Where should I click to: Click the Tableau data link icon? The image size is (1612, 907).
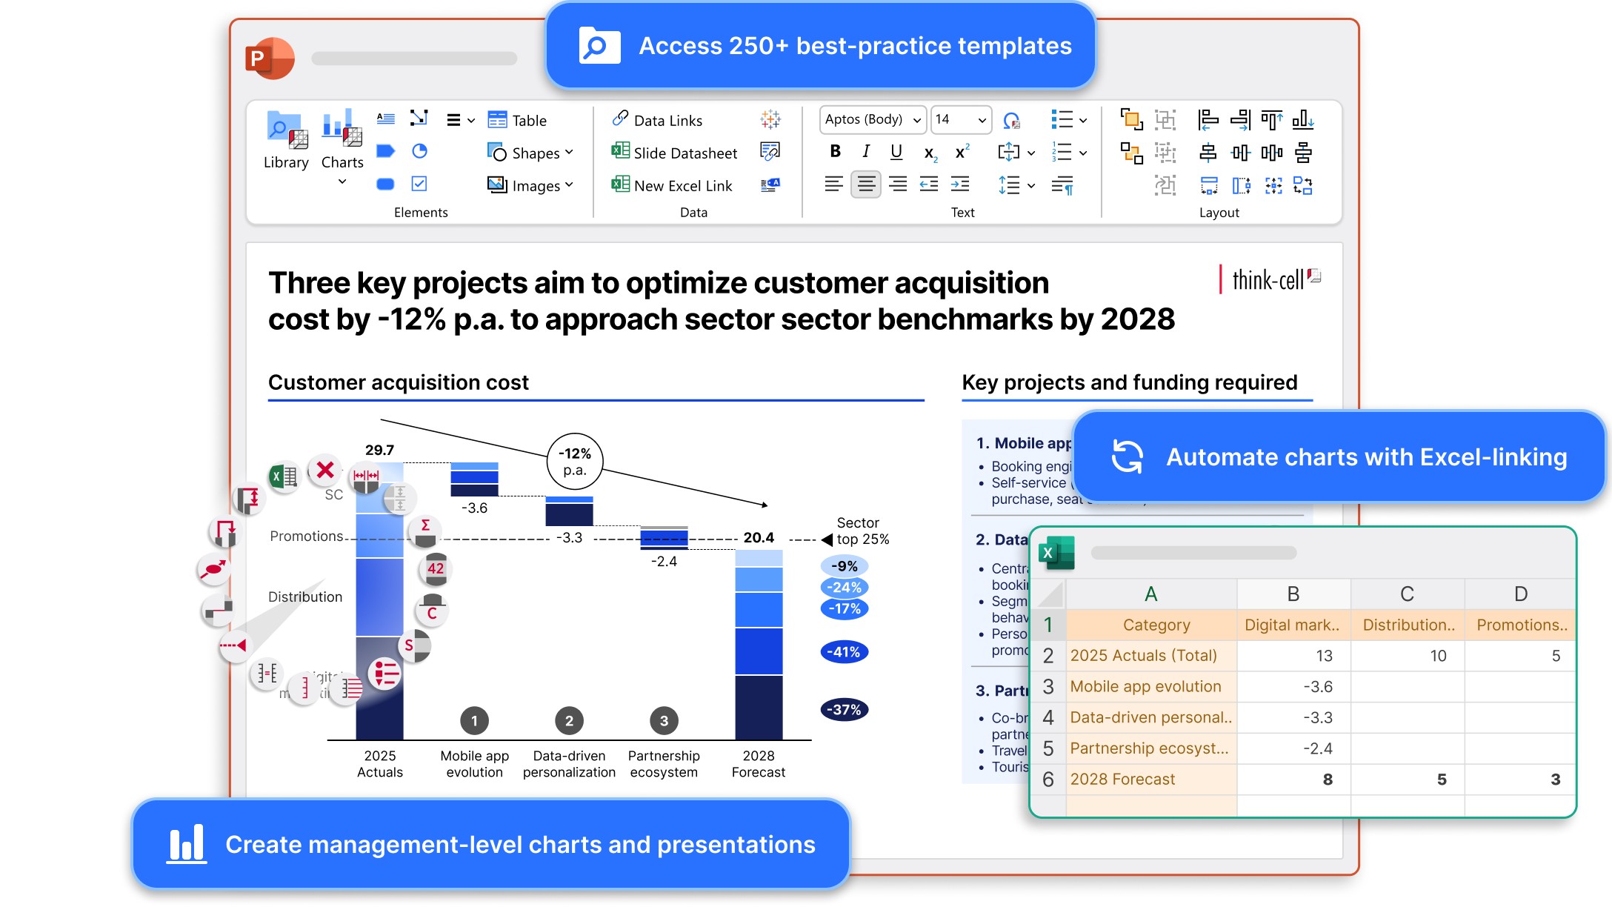pyautogui.click(x=770, y=119)
